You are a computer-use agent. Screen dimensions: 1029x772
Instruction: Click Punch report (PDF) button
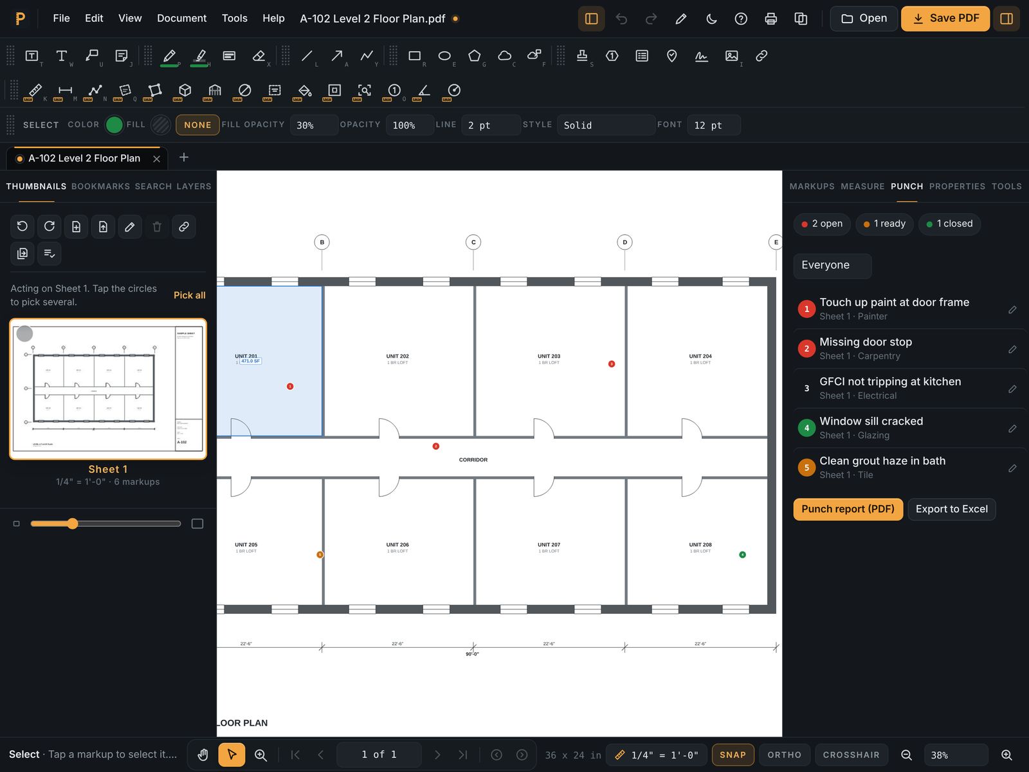848,509
